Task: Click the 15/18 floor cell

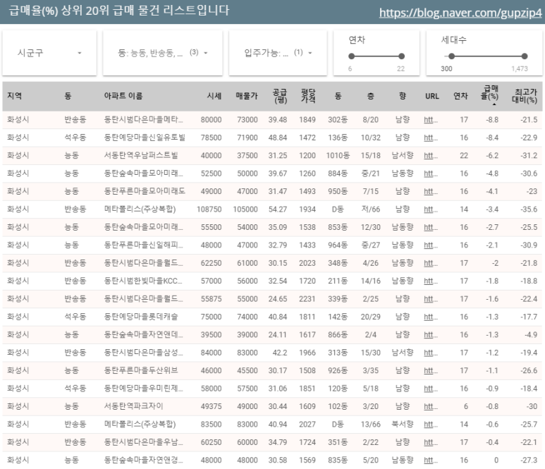Action: pos(371,156)
